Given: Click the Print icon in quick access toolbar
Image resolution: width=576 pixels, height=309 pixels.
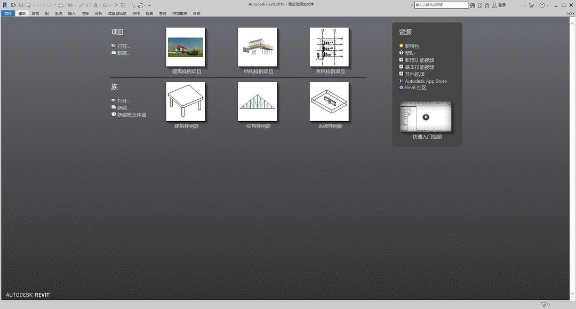Looking at the screenshot, I should (61, 5).
